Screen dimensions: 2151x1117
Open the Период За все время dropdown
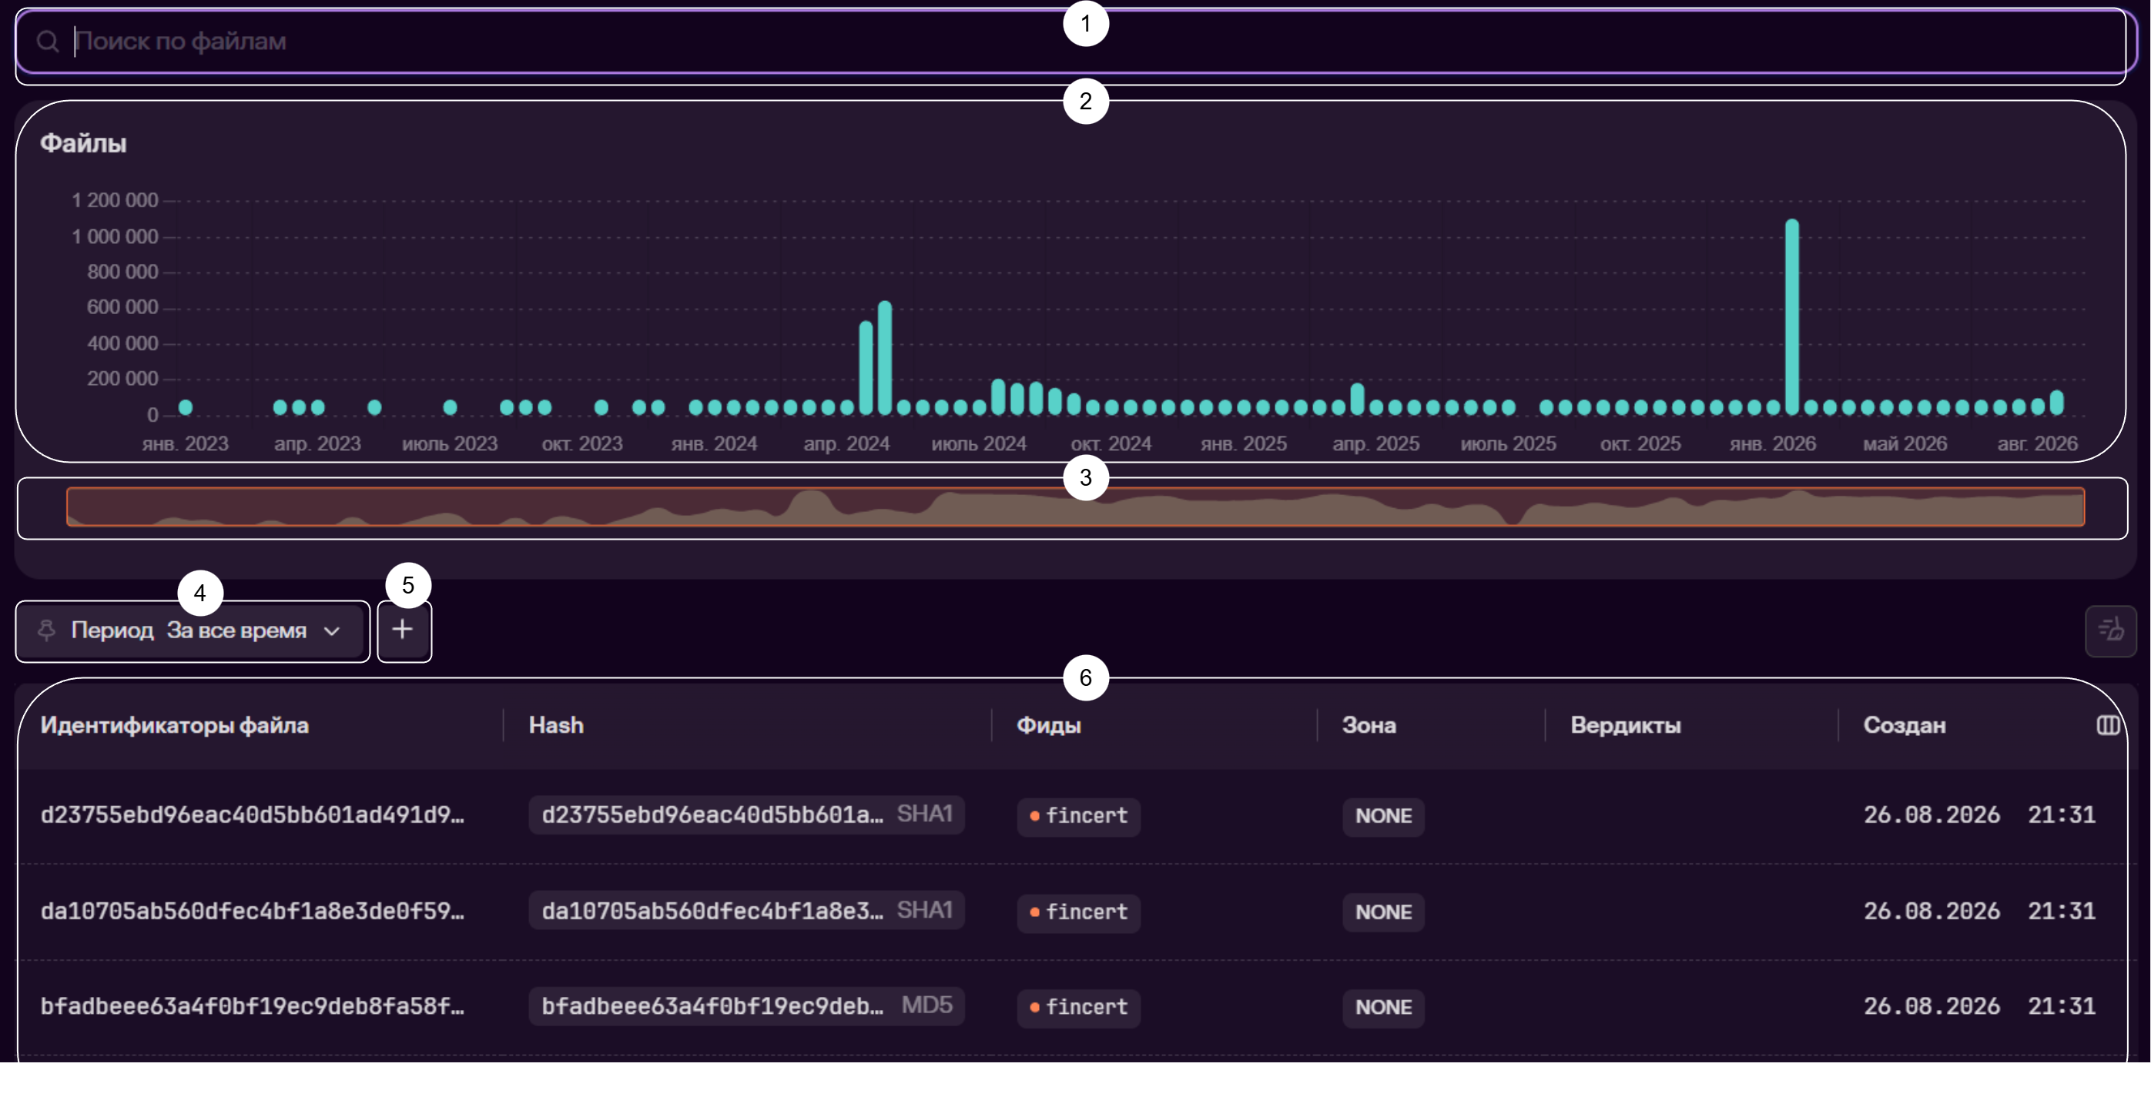click(x=190, y=630)
